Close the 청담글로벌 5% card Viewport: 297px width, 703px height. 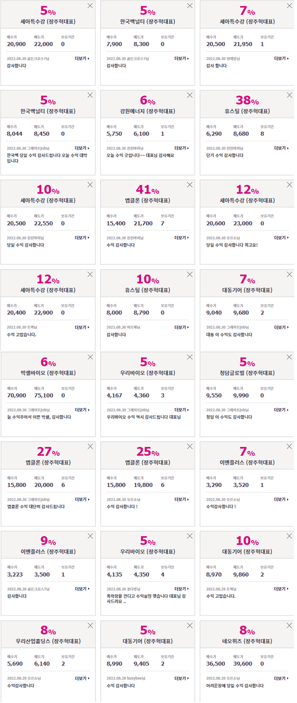(290, 357)
